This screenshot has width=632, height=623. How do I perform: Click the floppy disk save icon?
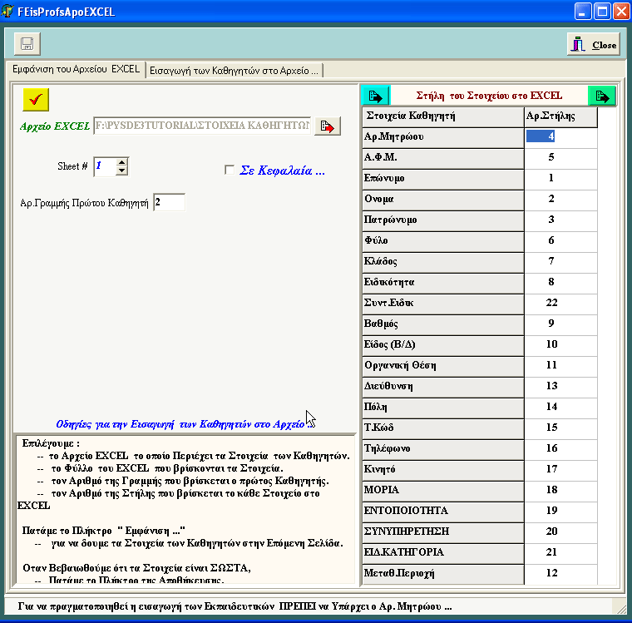(26, 43)
